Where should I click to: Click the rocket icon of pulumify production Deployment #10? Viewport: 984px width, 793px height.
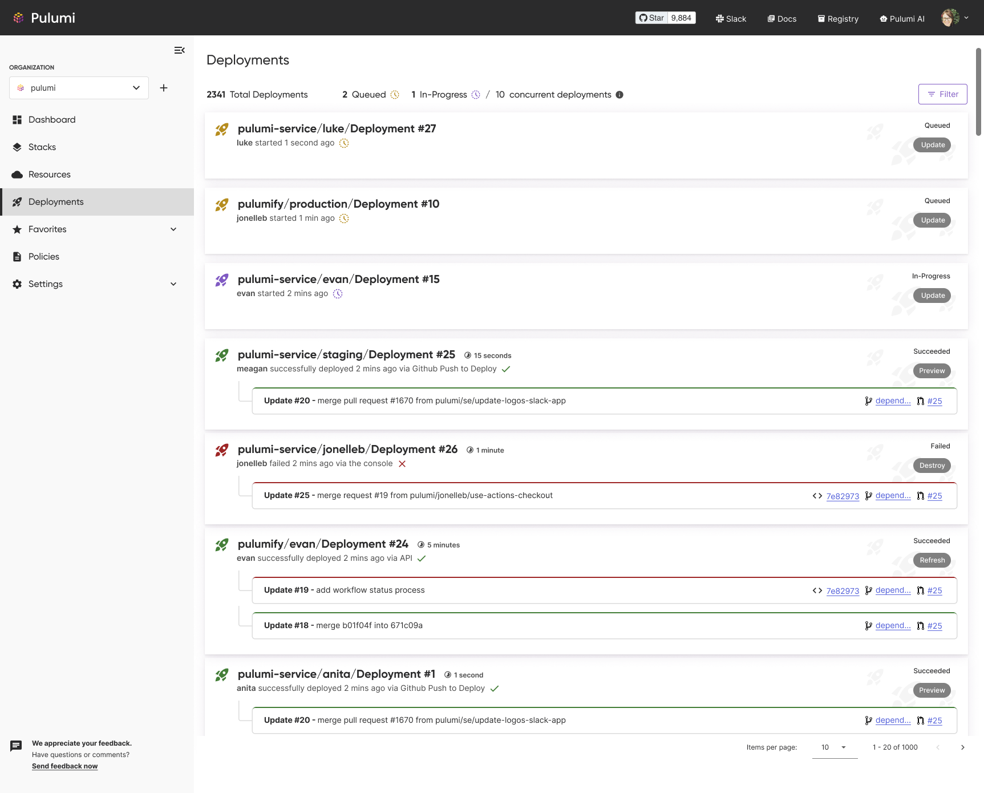coord(222,205)
